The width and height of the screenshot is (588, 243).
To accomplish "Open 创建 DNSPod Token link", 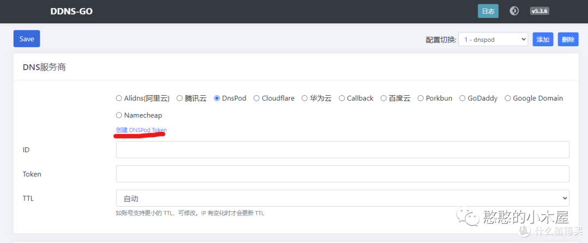I will tap(142, 130).
